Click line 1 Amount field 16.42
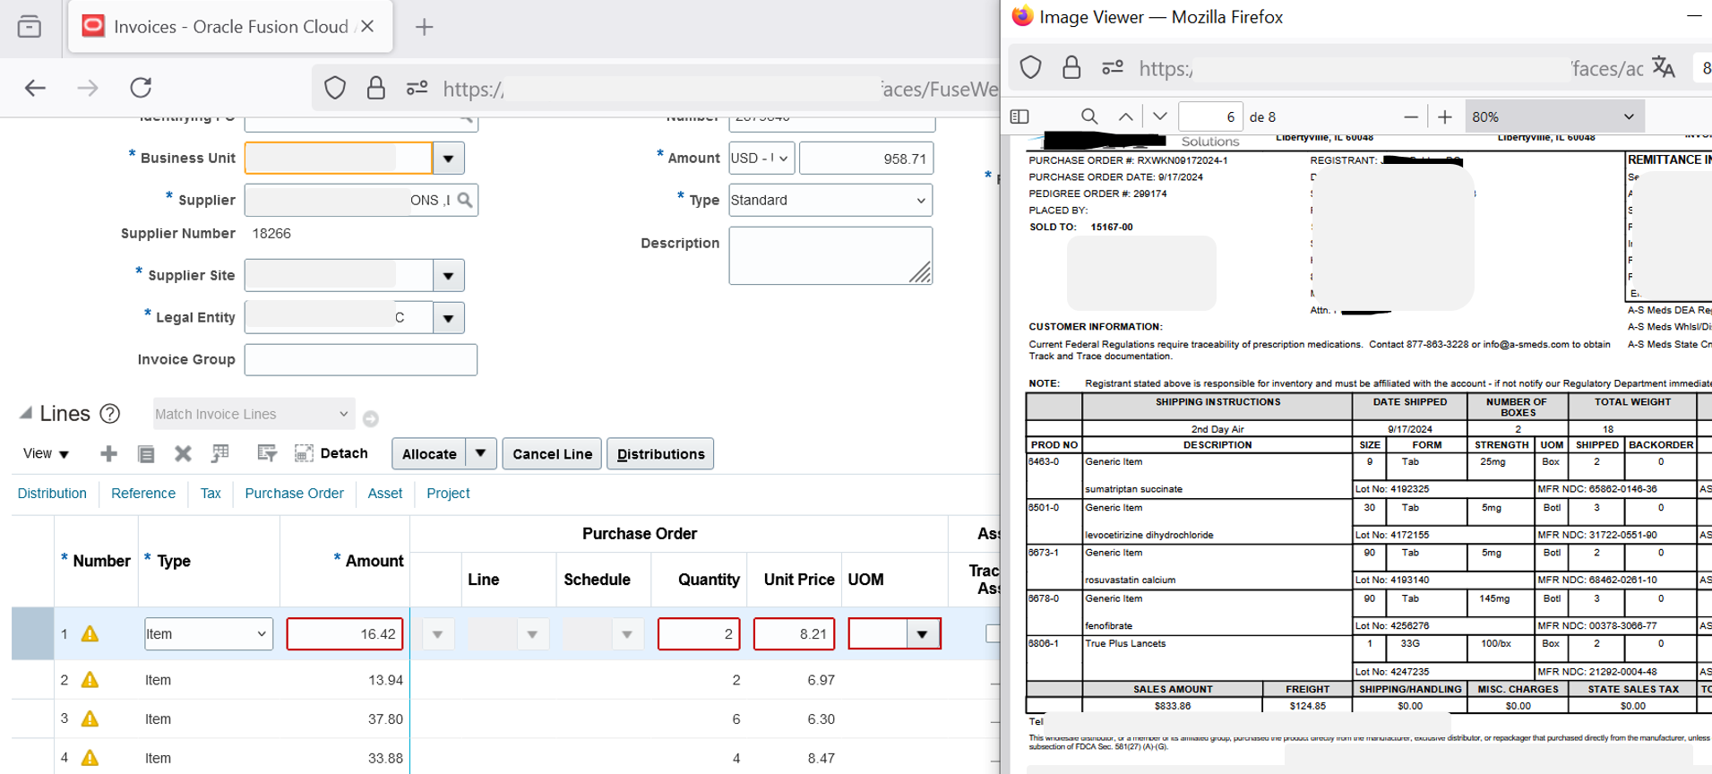 (x=345, y=634)
